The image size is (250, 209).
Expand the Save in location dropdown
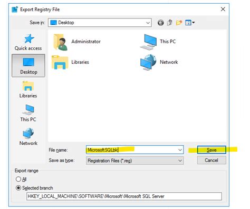coord(148,23)
